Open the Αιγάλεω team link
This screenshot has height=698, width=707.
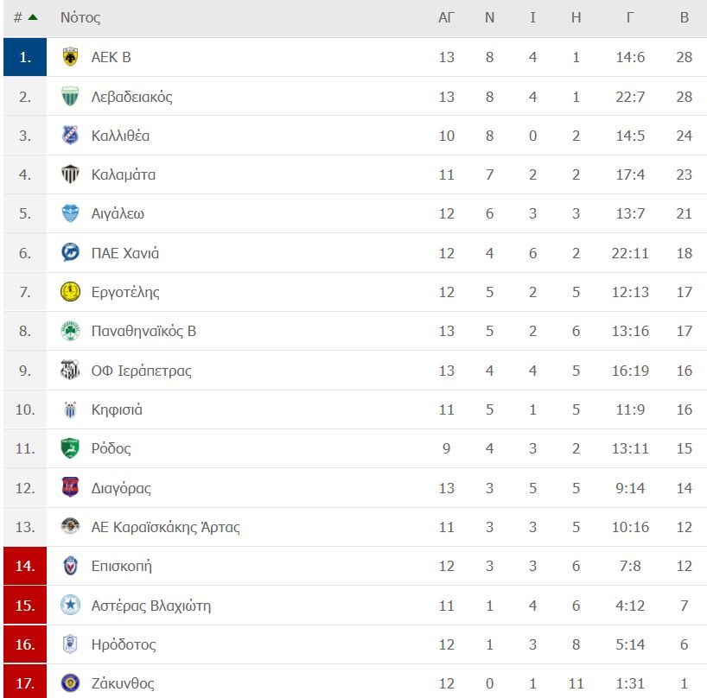coord(118,213)
